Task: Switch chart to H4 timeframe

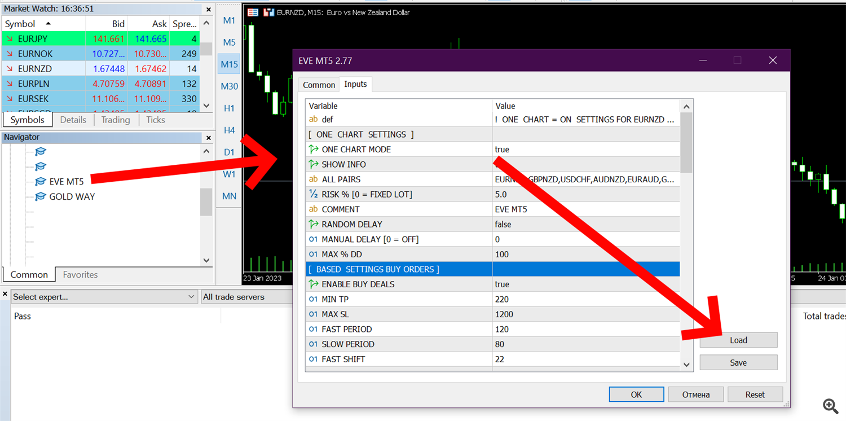Action: (229, 130)
